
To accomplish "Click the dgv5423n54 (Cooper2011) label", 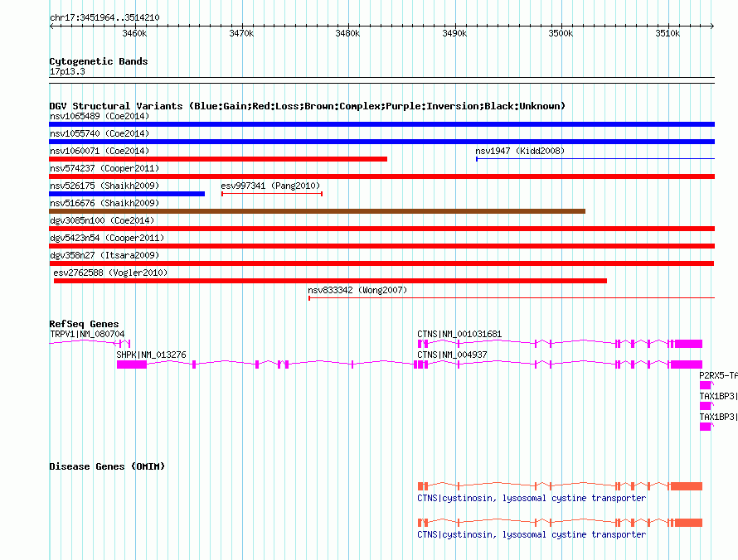I will (107, 238).
